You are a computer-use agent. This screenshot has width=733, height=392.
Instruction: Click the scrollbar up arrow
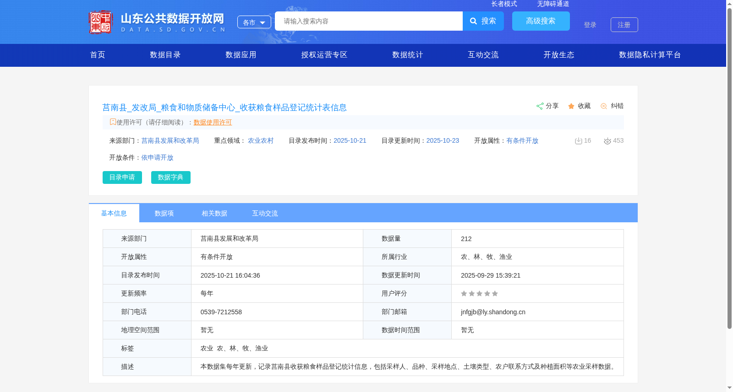pos(729,4)
